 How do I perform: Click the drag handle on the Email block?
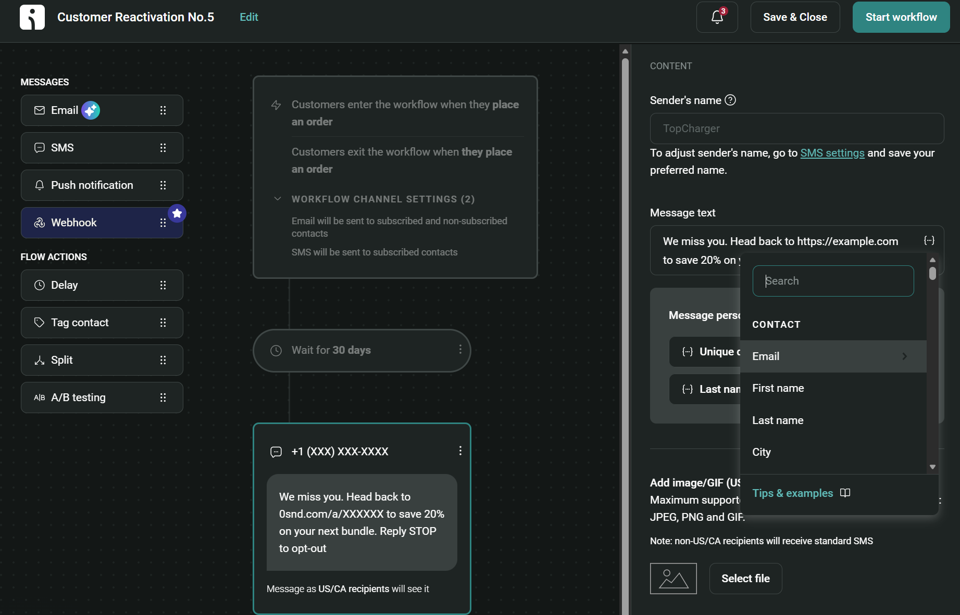click(x=163, y=110)
